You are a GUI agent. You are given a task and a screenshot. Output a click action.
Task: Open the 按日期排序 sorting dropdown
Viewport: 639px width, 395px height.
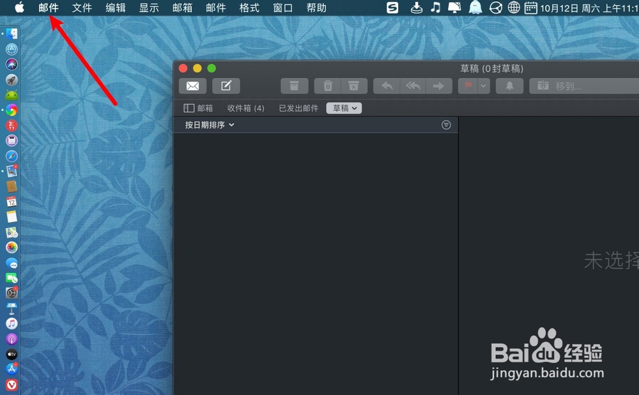click(x=207, y=125)
